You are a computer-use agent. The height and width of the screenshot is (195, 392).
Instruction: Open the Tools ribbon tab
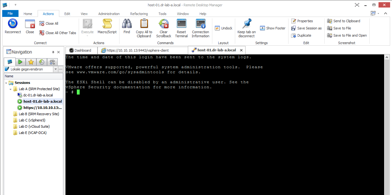tap(162, 14)
